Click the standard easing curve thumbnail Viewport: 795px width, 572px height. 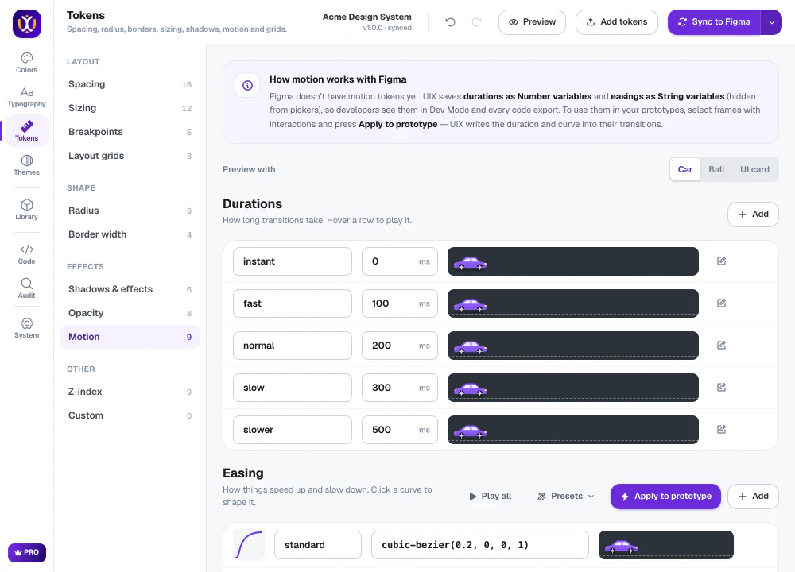pyautogui.click(x=249, y=545)
